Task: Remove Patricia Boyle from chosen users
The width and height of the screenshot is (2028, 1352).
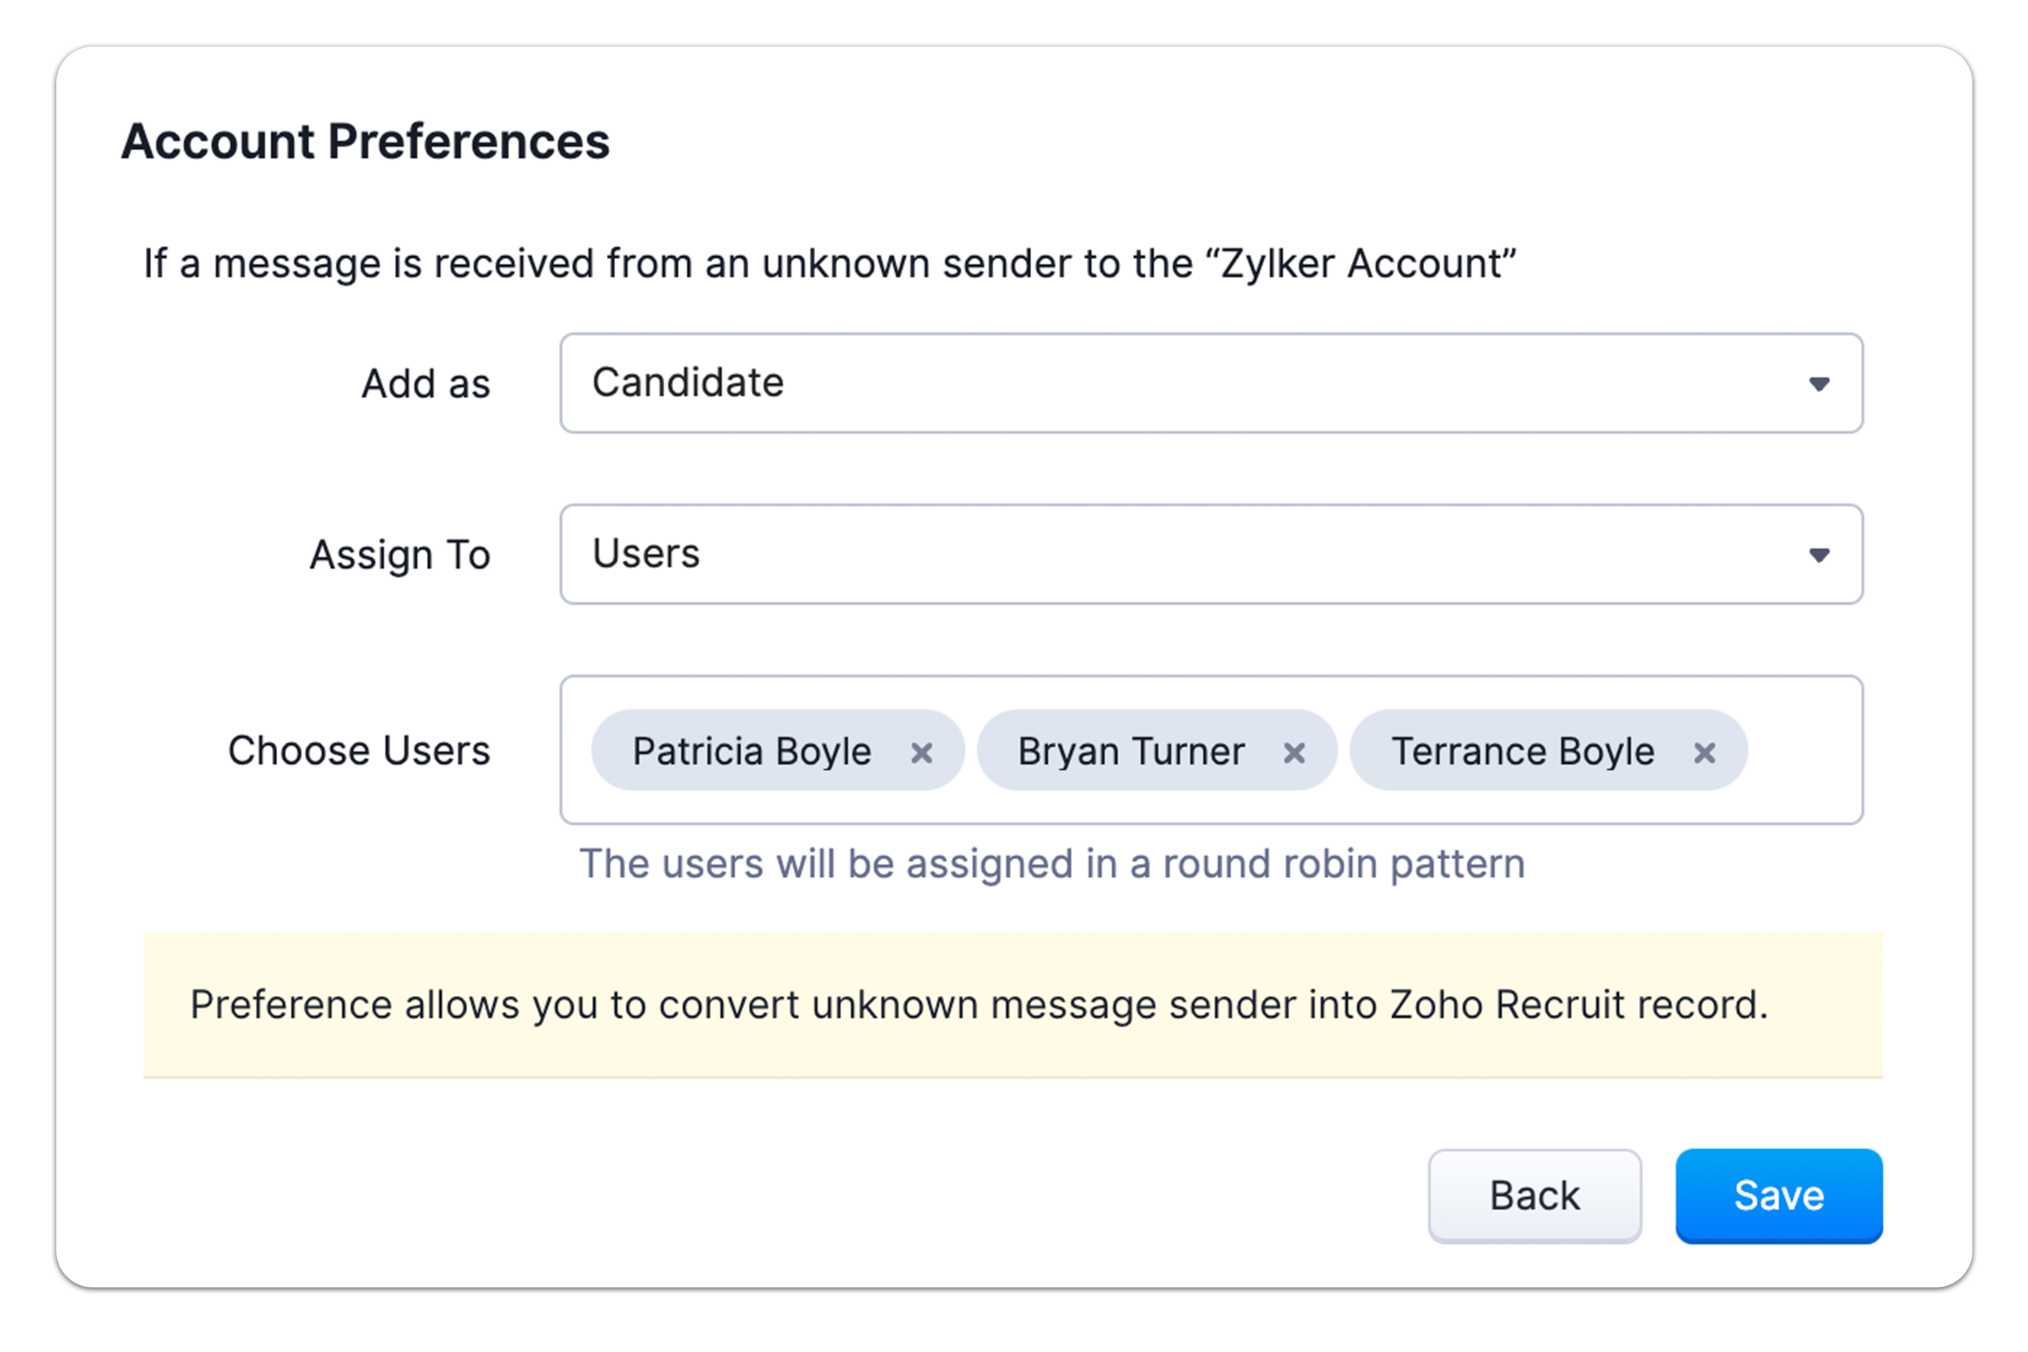Action: point(921,753)
